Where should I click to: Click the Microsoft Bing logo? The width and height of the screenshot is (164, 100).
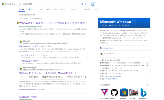(x=9, y=4)
